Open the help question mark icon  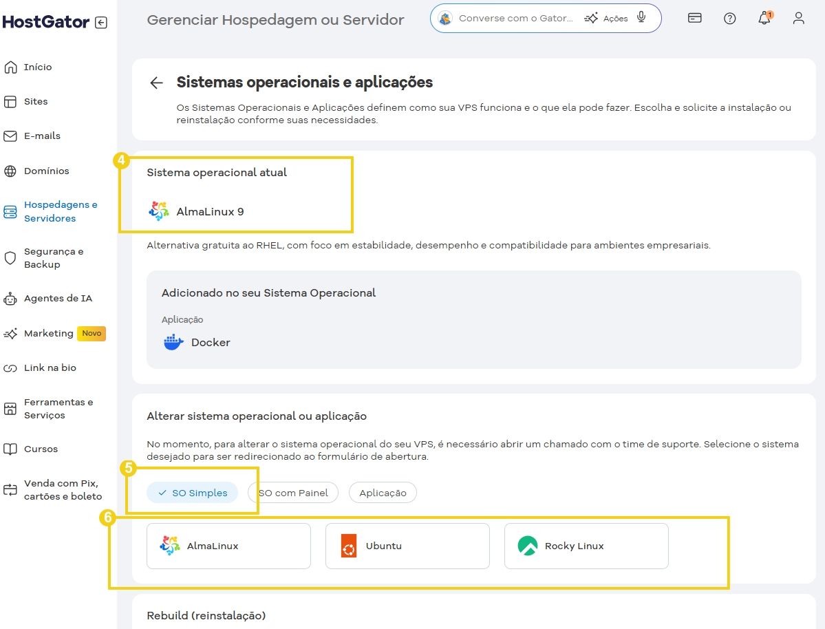pos(729,18)
